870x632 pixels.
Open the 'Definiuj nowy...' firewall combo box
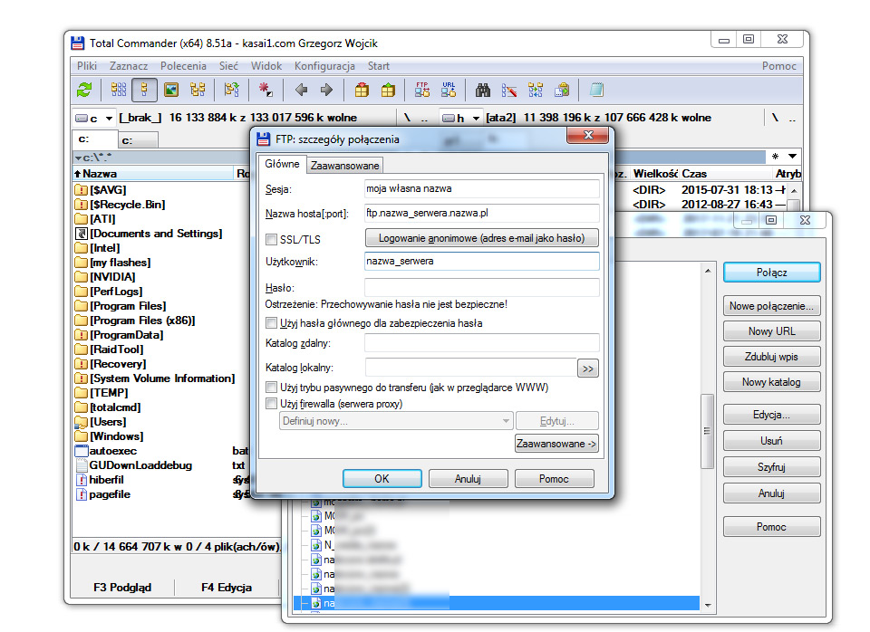click(396, 421)
